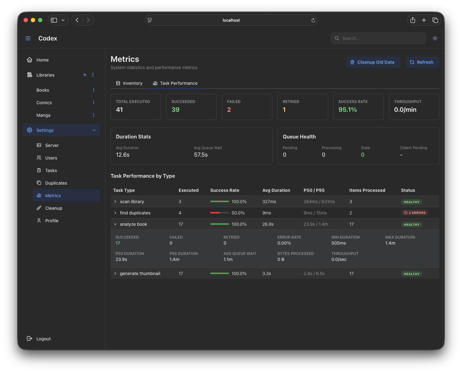The image size is (462, 373).
Task: Open the Manga kebab menu
Action: point(93,115)
